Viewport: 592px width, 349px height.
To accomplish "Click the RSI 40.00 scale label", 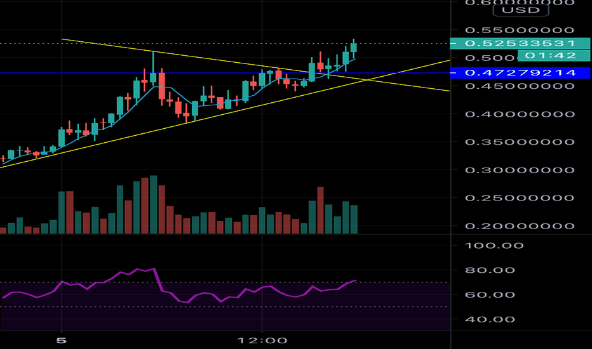I will point(490,320).
